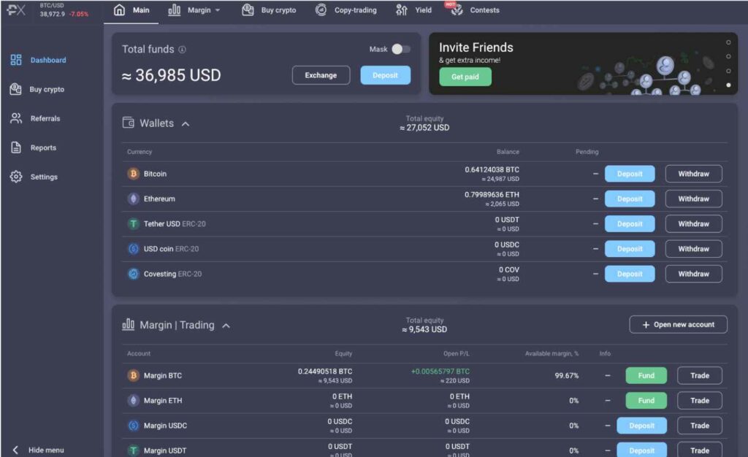Toggle the Mask switch

(x=401, y=49)
